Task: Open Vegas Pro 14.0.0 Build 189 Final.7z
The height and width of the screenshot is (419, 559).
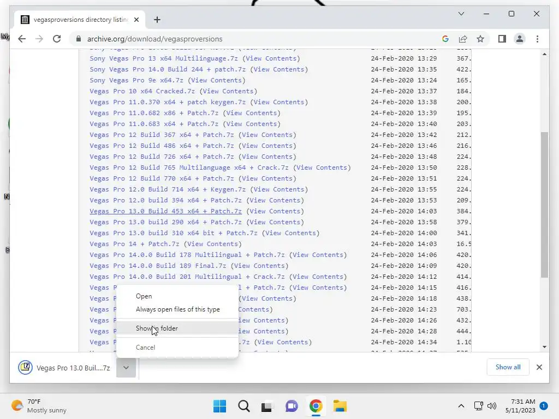Action: 158,266
